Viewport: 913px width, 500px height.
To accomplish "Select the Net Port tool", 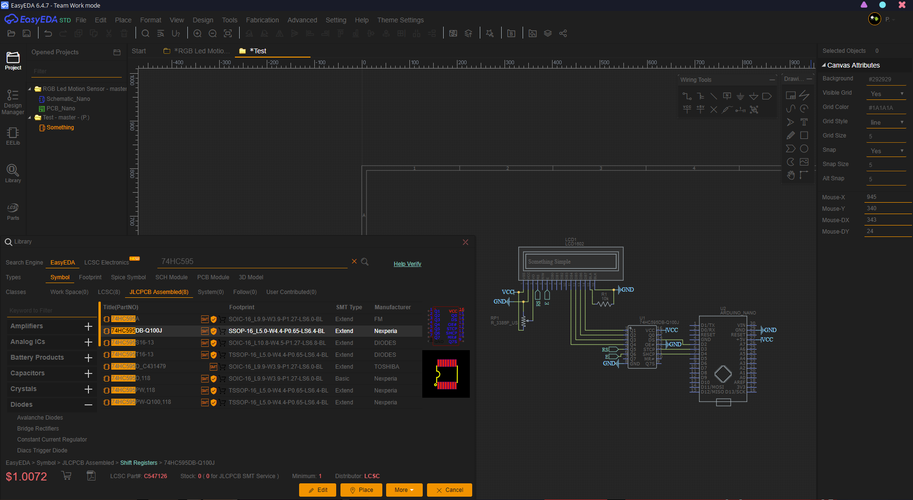I will (x=767, y=96).
